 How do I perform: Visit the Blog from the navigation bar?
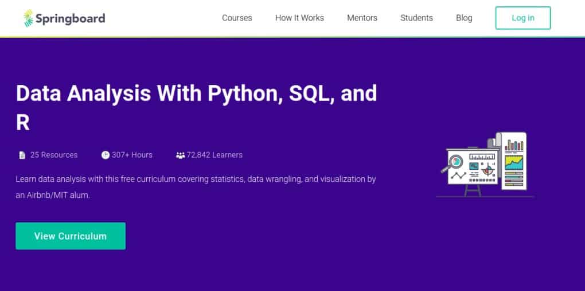[x=464, y=18]
